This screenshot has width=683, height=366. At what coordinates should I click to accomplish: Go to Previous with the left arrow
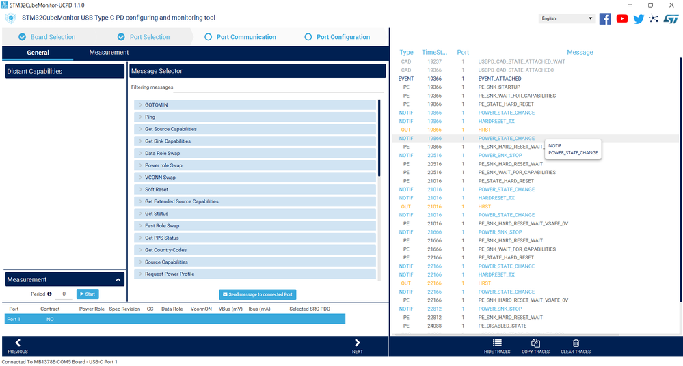(18, 343)
